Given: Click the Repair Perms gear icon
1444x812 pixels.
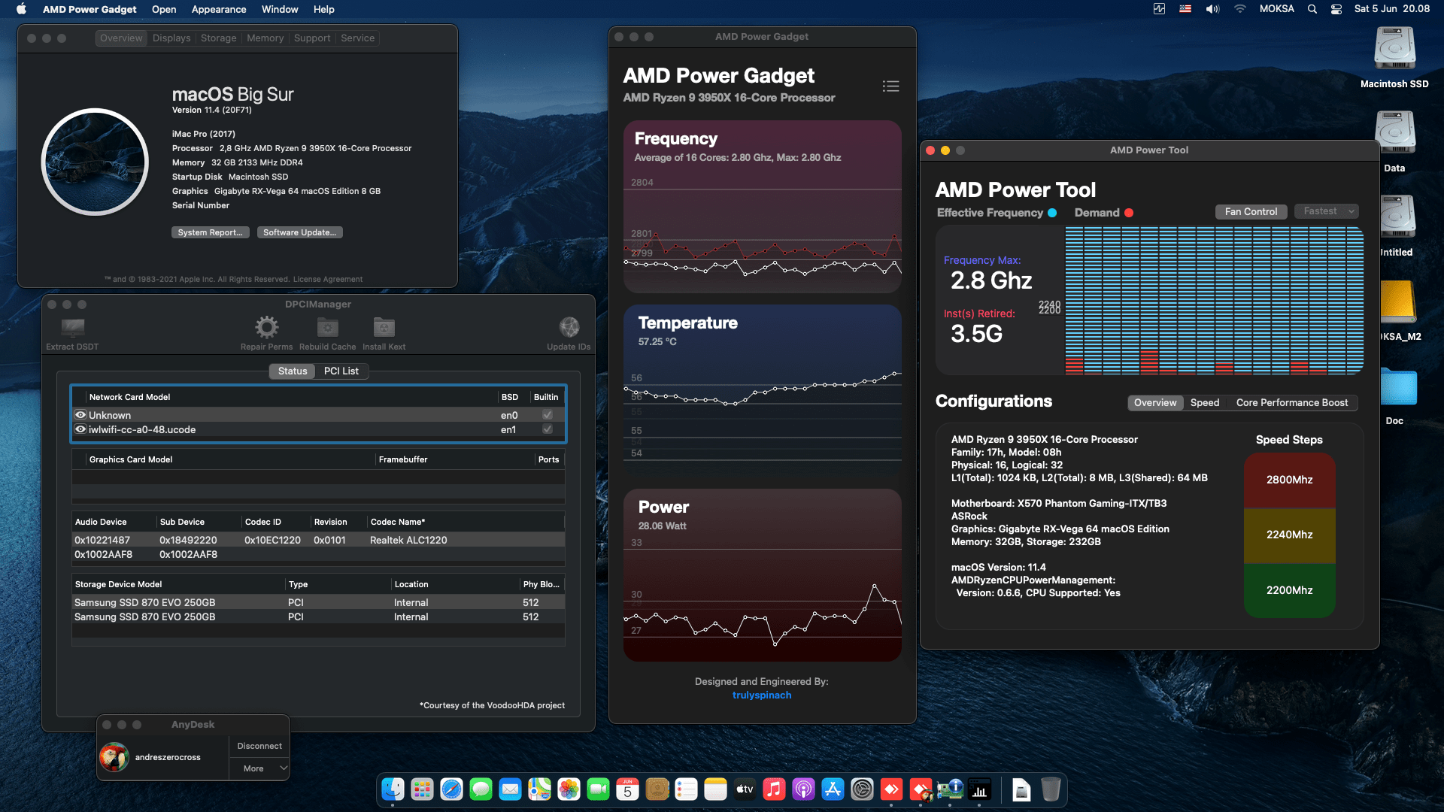Looking at the screenshot, I should [x=266, y=327].
